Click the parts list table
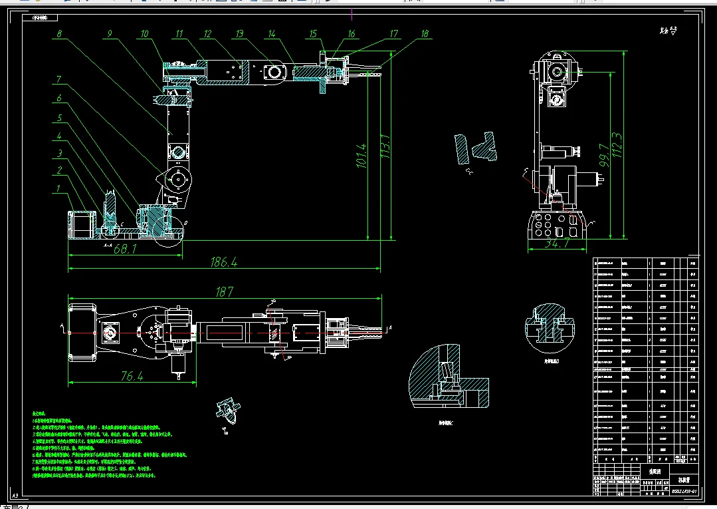 point(646,360)
